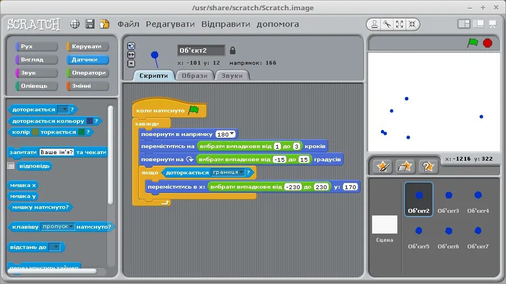Screen dimensions: 506x284
Task: Stop all scripts with red button
Action: [487, 43]
